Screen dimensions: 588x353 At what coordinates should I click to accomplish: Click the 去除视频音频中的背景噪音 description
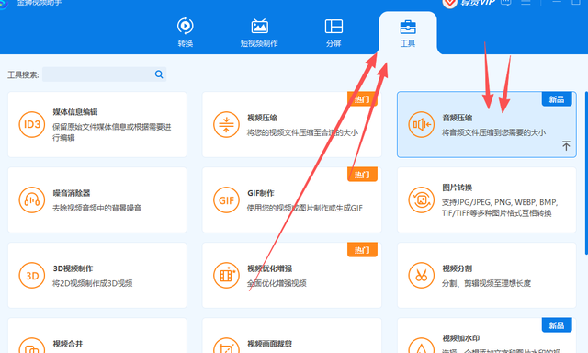click(96, 208)
